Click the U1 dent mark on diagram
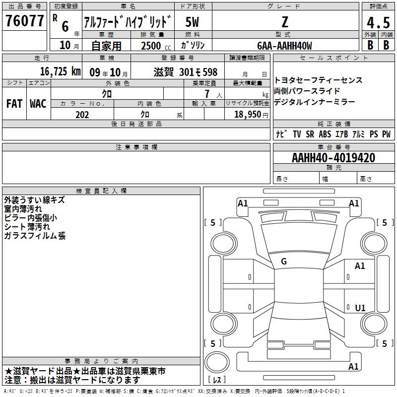The image size is (397, 397). (x=360, y=308)
